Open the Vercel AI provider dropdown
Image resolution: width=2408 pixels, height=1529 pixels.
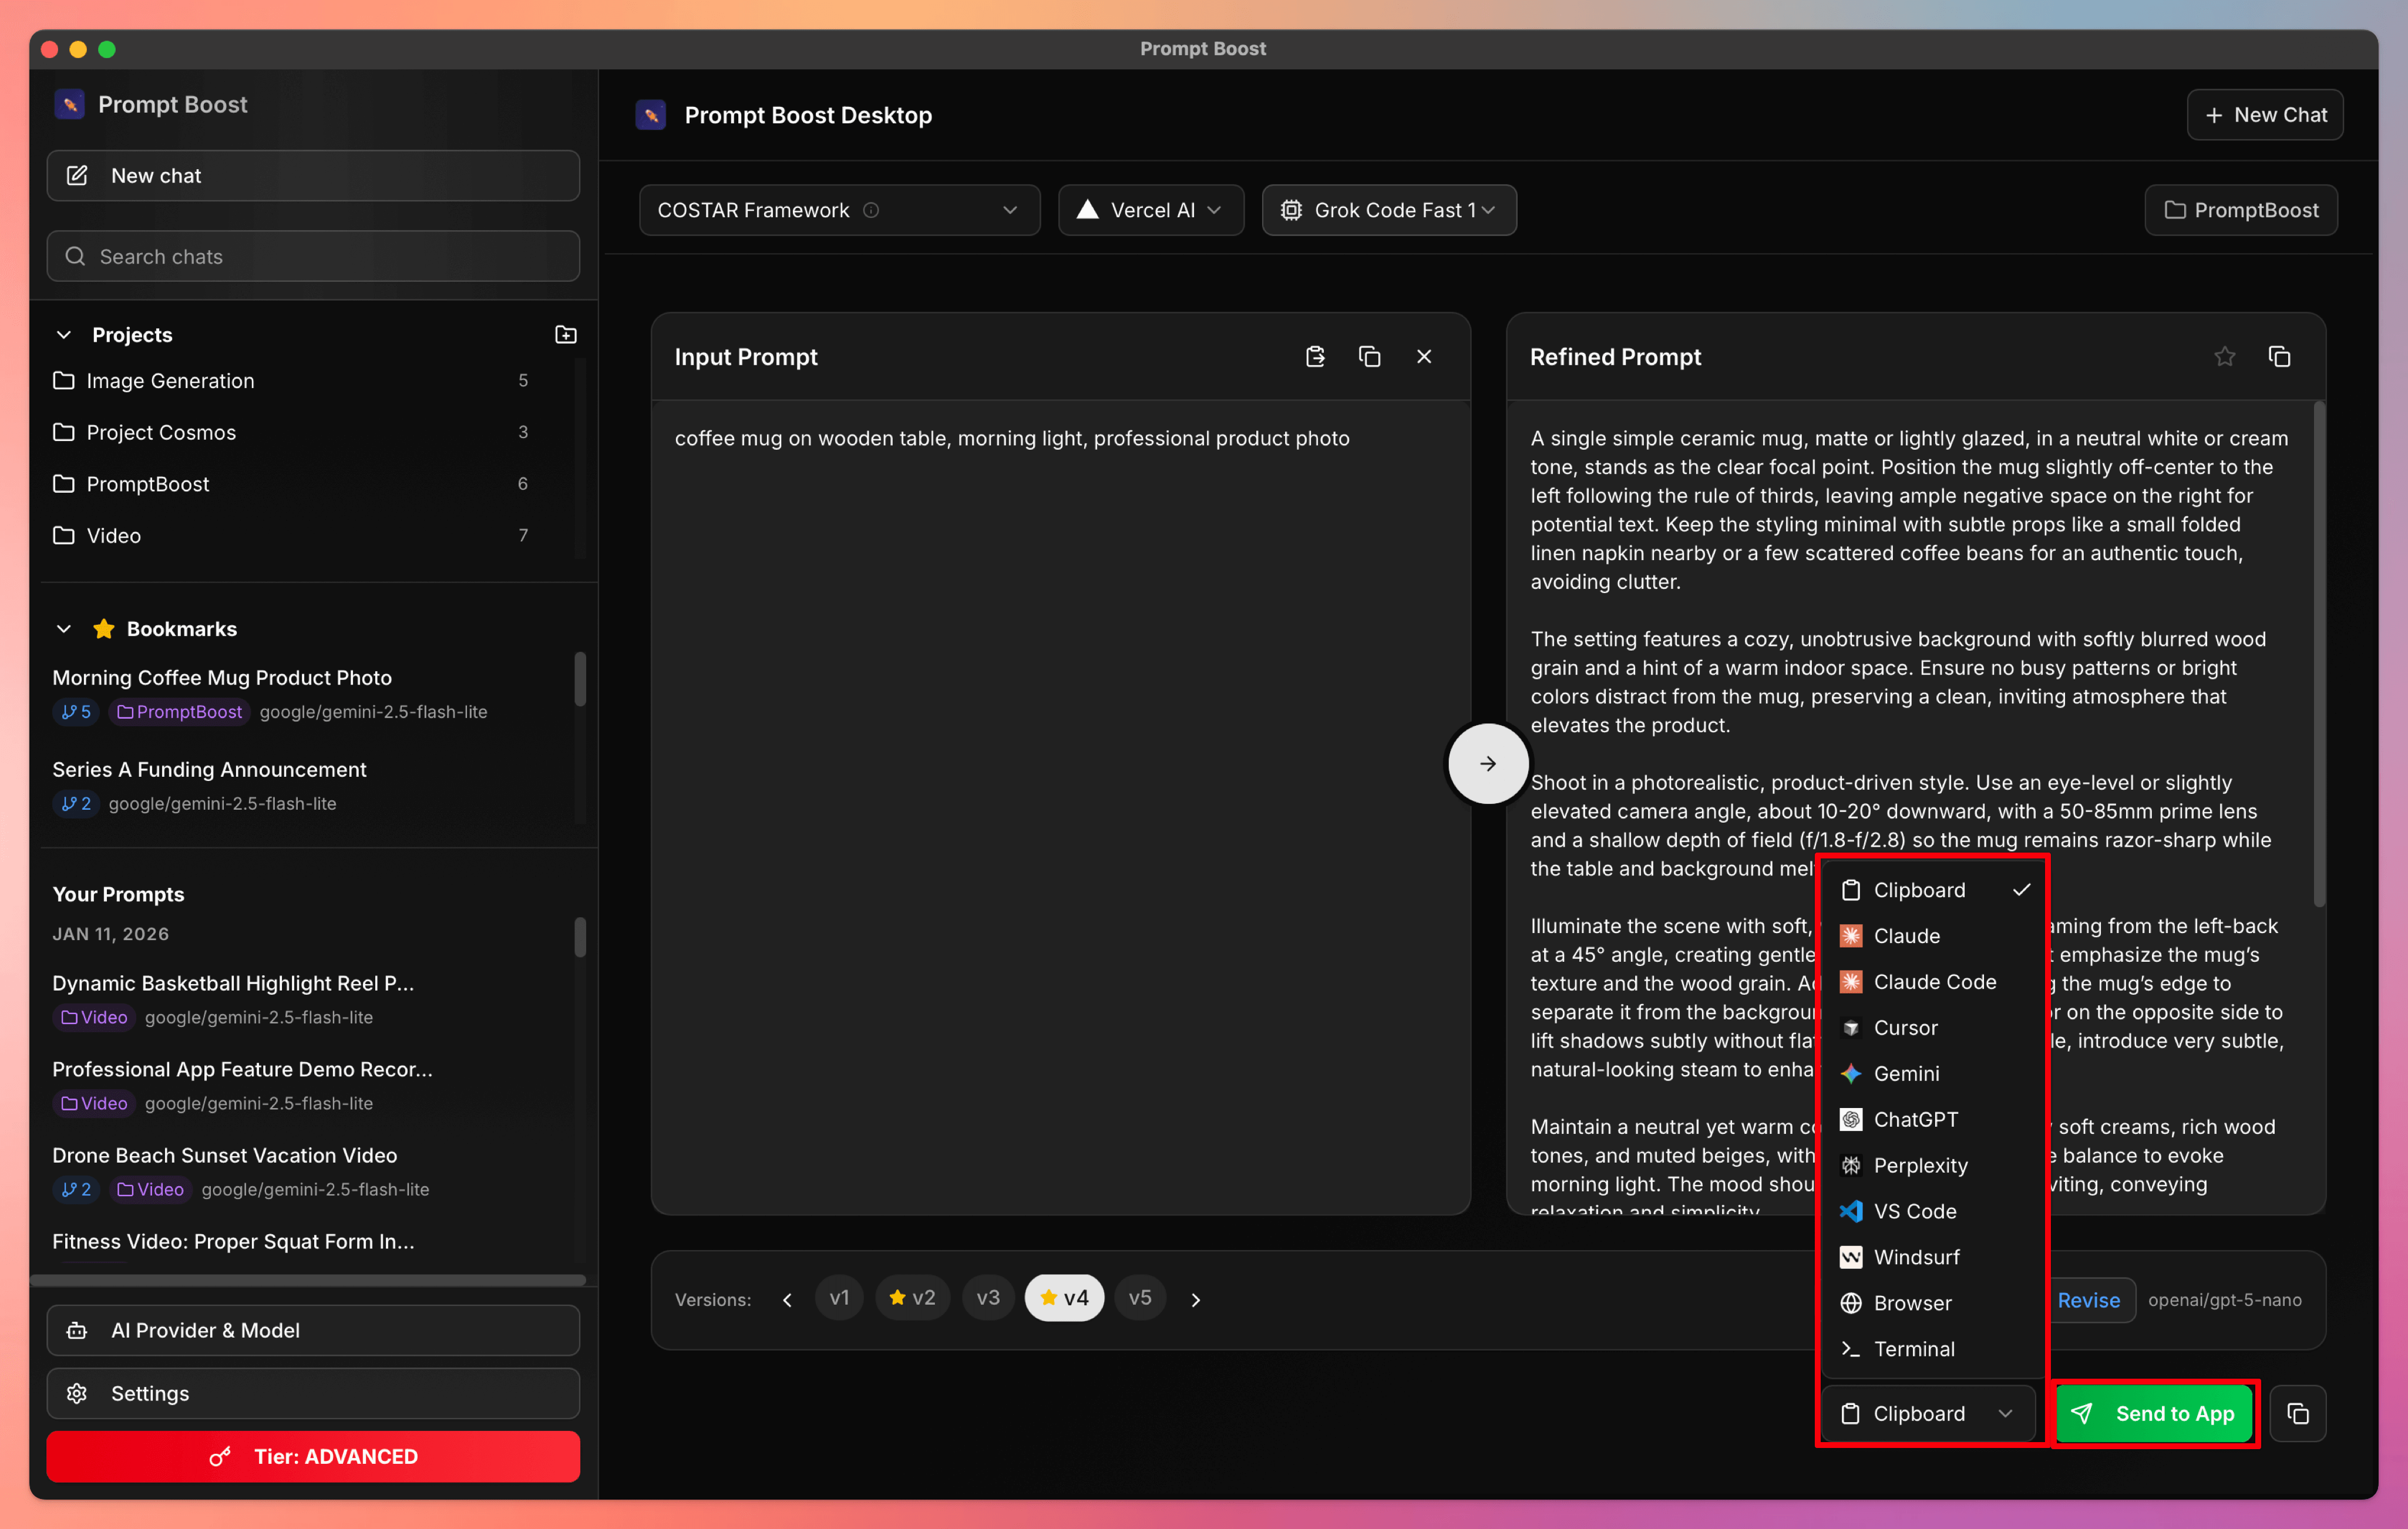(x=1150, y=210)
